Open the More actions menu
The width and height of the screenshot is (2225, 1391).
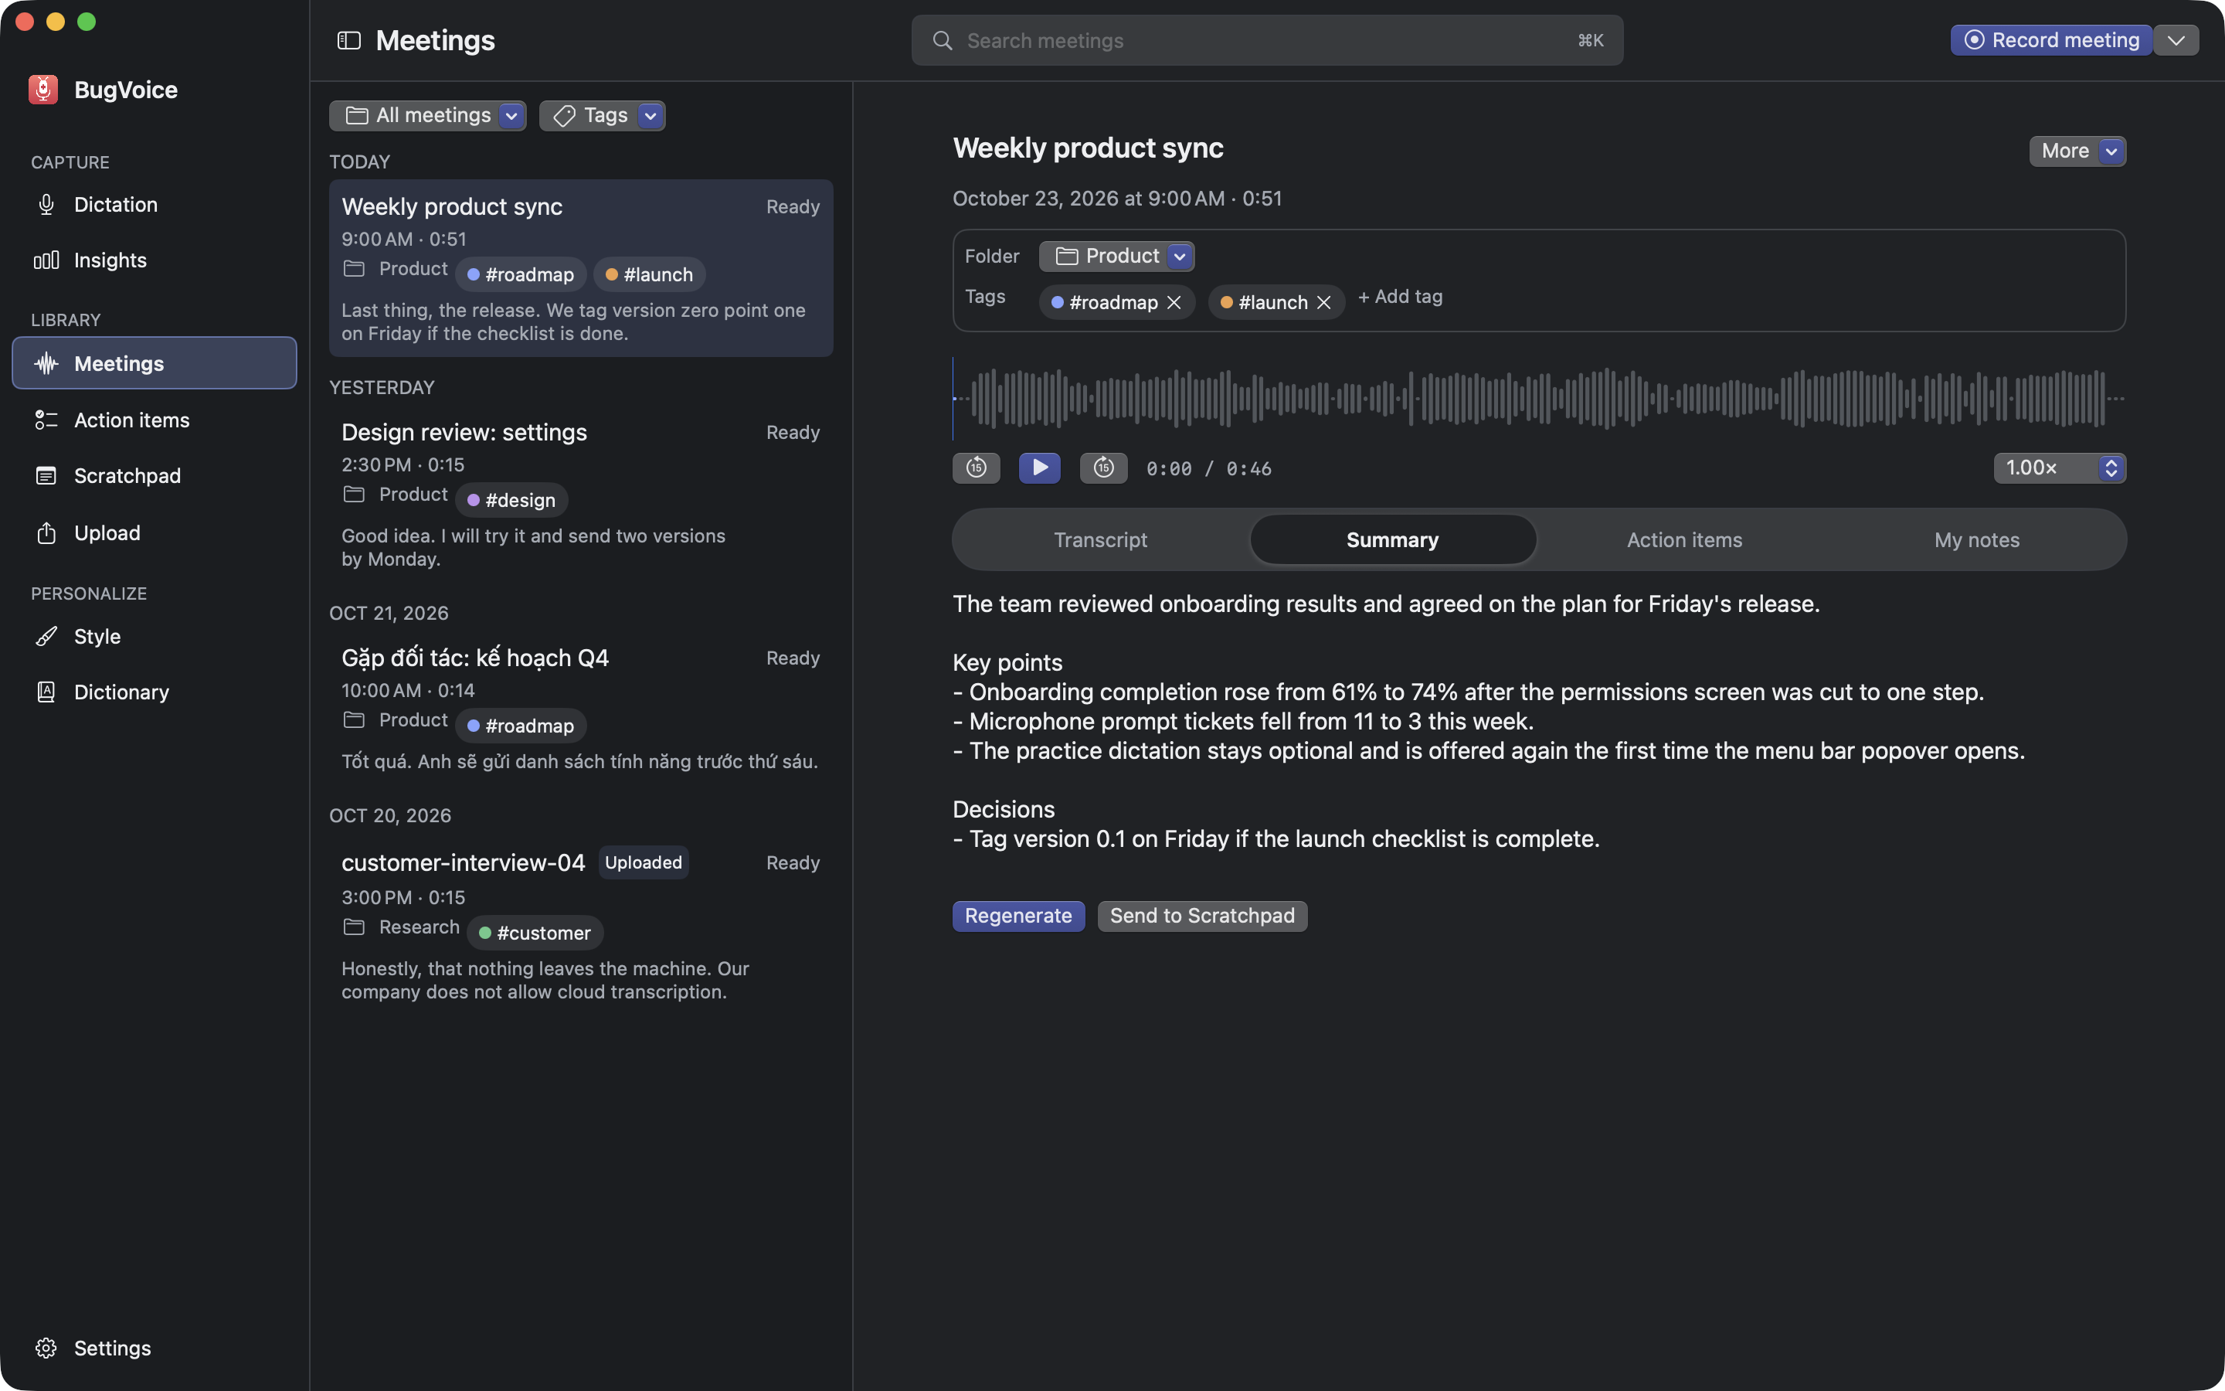point(2077,151)
